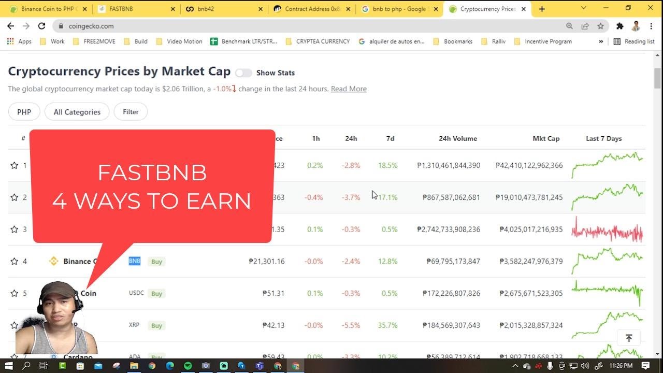Launch Microsoft Edge from taskbar
Image resolution: width=663 pixels, height=373 pixels.
pyautogui.click(x=169, y=366)
